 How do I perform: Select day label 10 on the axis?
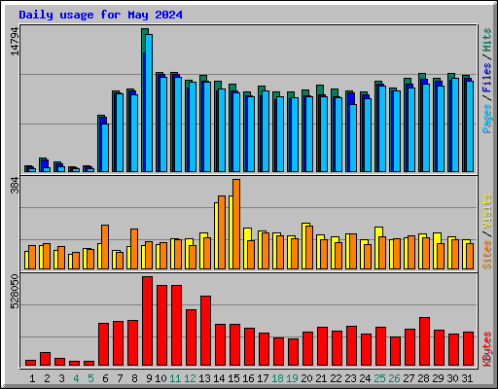point(160,378)
